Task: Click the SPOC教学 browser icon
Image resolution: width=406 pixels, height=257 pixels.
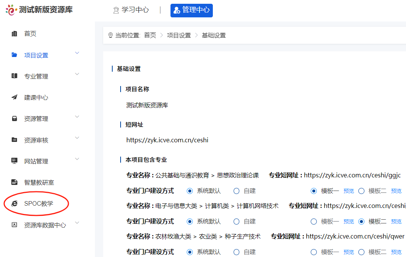Action: (x=14, y=203)
